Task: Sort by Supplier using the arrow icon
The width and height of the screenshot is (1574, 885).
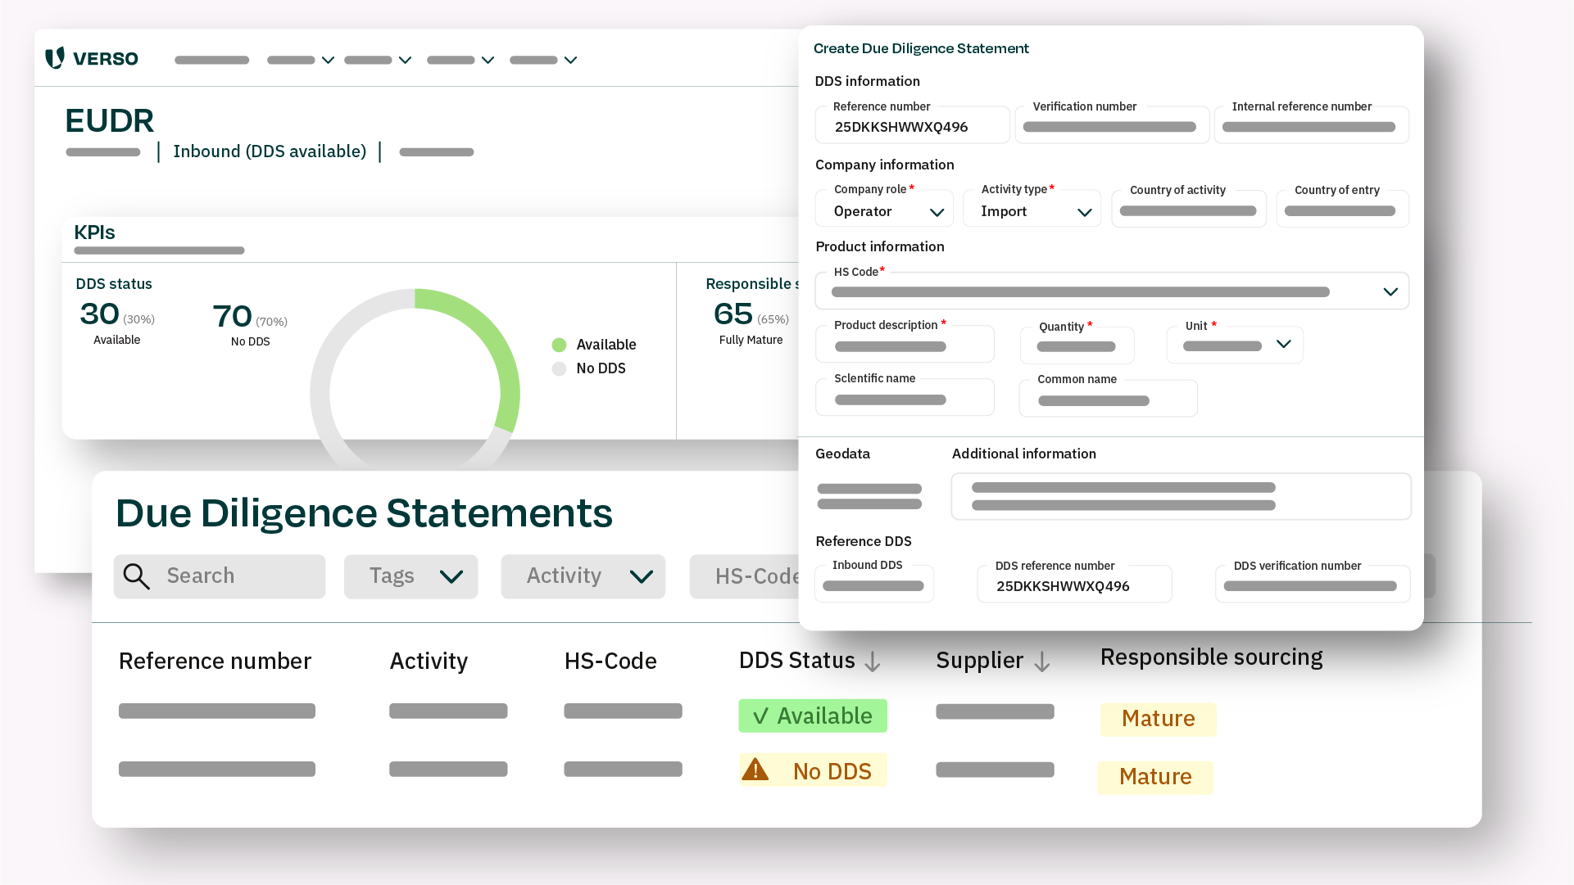Action: [x=1041, y=661]
